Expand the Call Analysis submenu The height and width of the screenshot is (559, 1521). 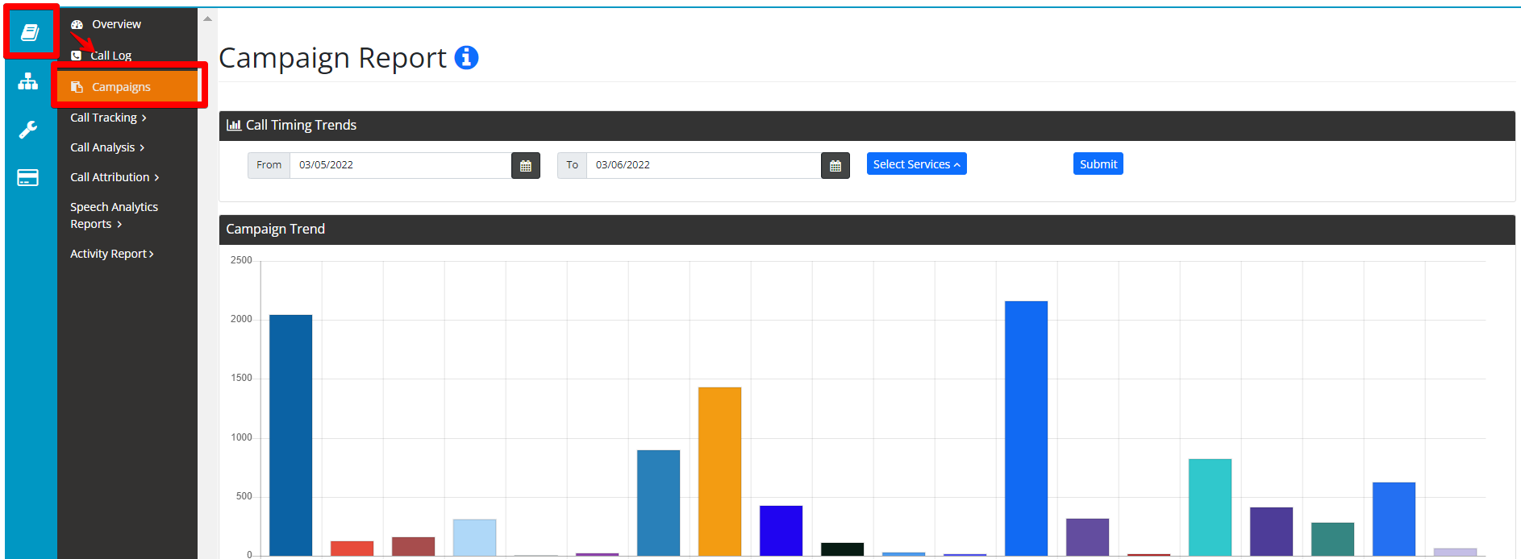107,147
